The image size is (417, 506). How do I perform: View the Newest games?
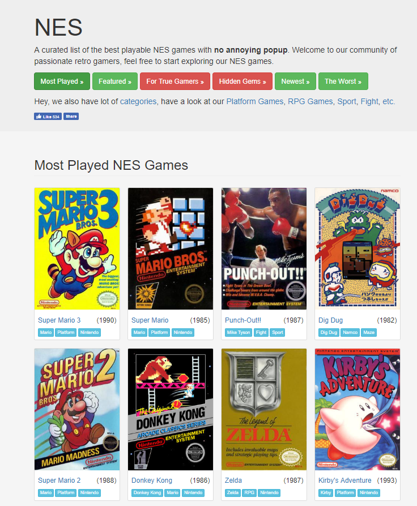(x=295, y=82)
